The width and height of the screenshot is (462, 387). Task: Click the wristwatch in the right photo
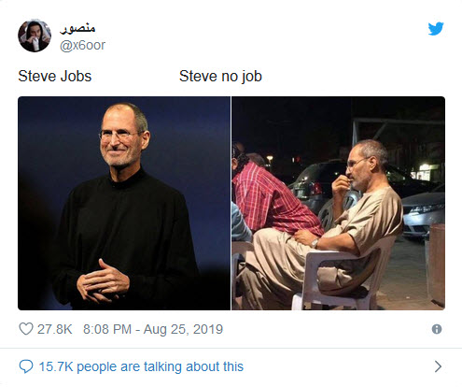pos(315,243)
